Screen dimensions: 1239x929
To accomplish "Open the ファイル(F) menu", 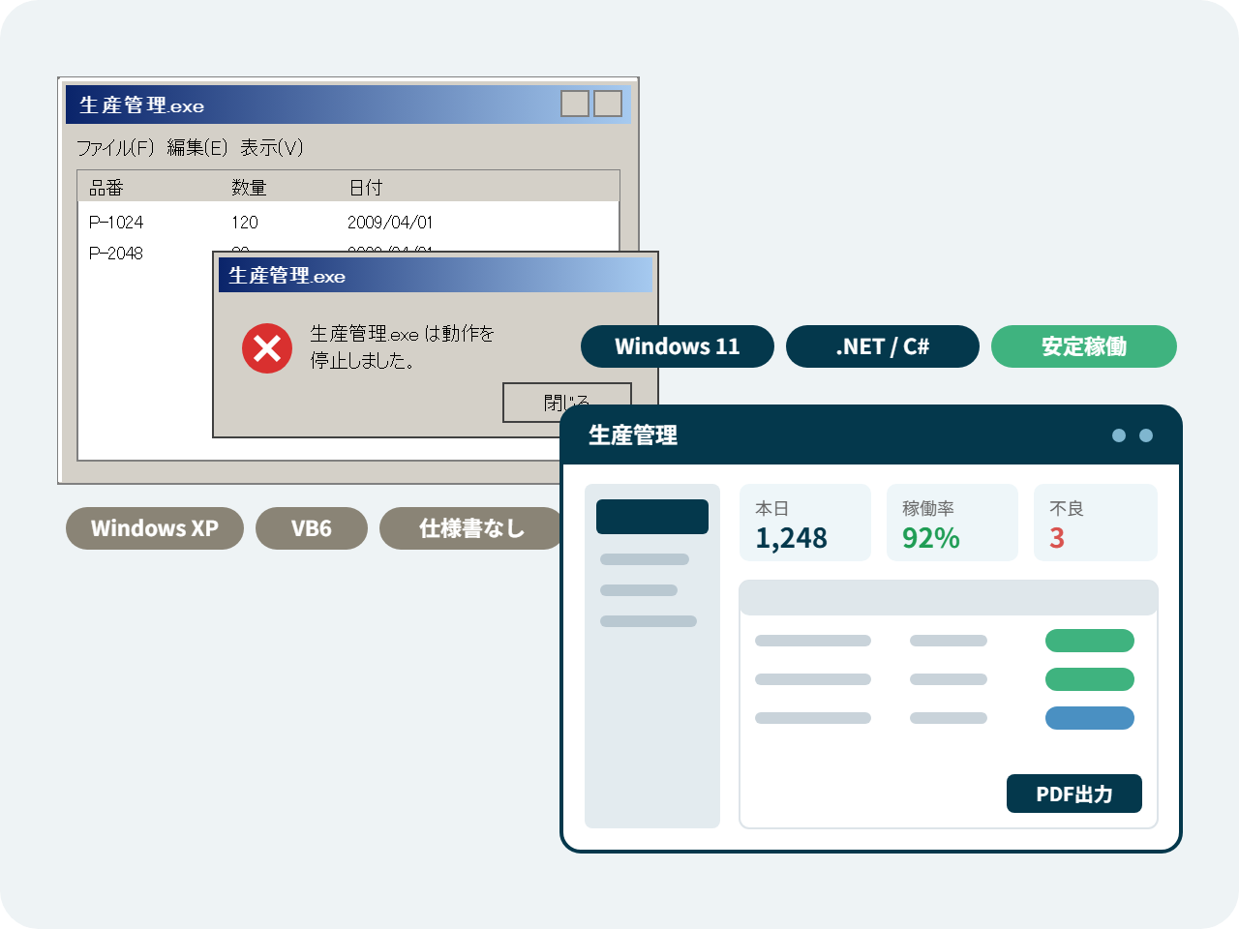I will click(115, 147).
